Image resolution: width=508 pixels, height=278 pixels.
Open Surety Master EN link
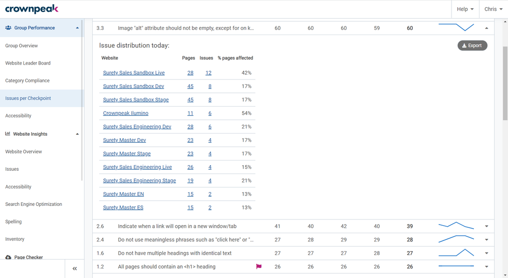(x=123, y=194)
